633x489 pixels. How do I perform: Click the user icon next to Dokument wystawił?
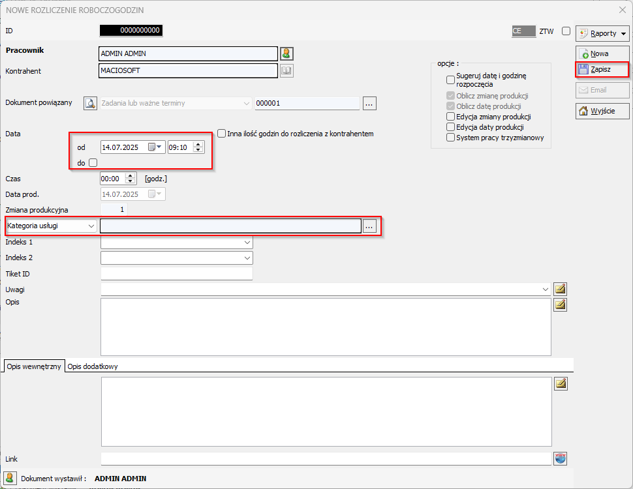pos(10,479)
